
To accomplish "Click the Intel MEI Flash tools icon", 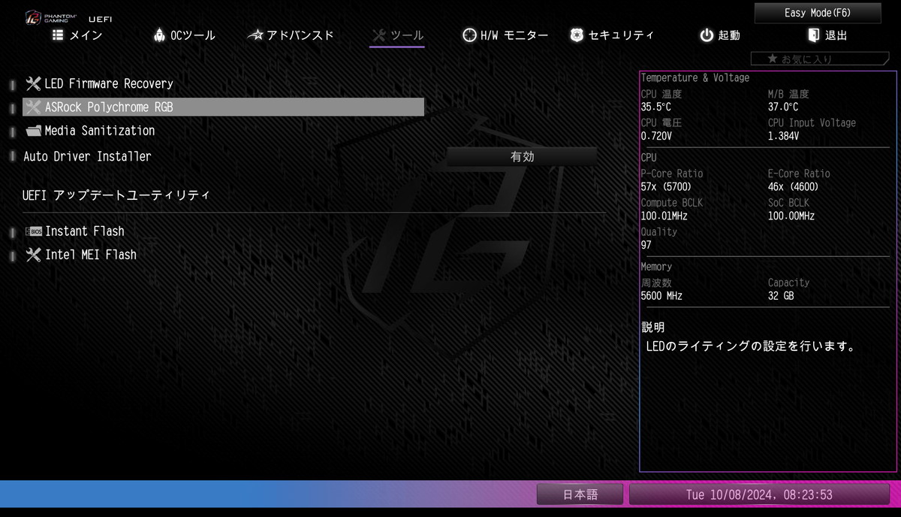I will (33, 255).
